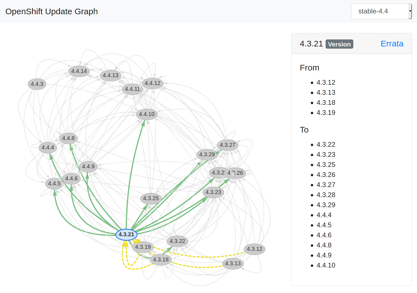This screenshot has width=417, height=293.
Task: Select the 4.4.12 graph node
Action: [153, 83]
